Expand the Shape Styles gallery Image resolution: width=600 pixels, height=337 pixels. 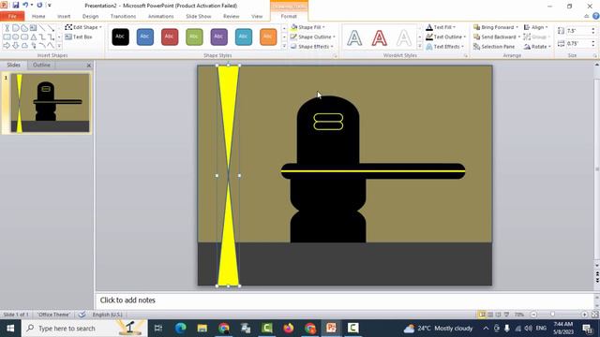(284, 46)
